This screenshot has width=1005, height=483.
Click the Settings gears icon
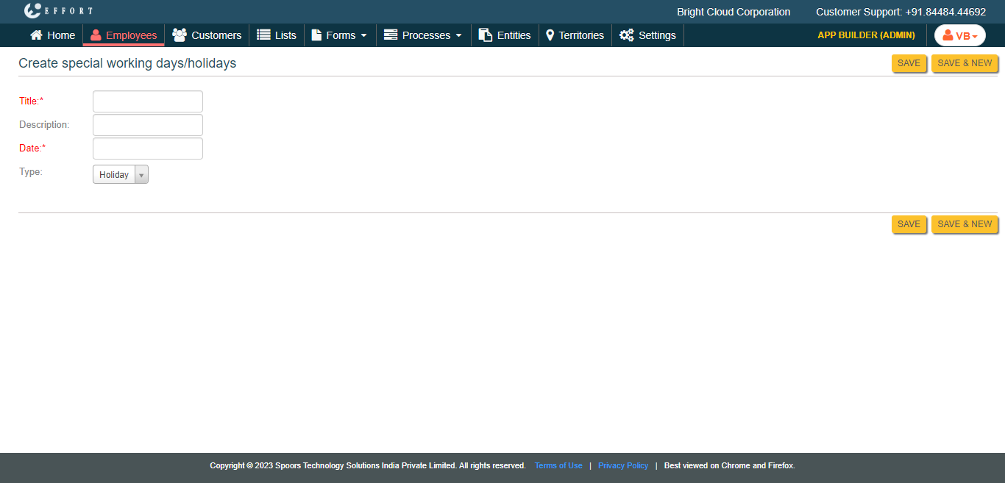627,35
